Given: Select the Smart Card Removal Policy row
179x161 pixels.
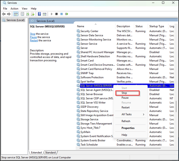Looking at the screenshot, I should click(125, 69).
